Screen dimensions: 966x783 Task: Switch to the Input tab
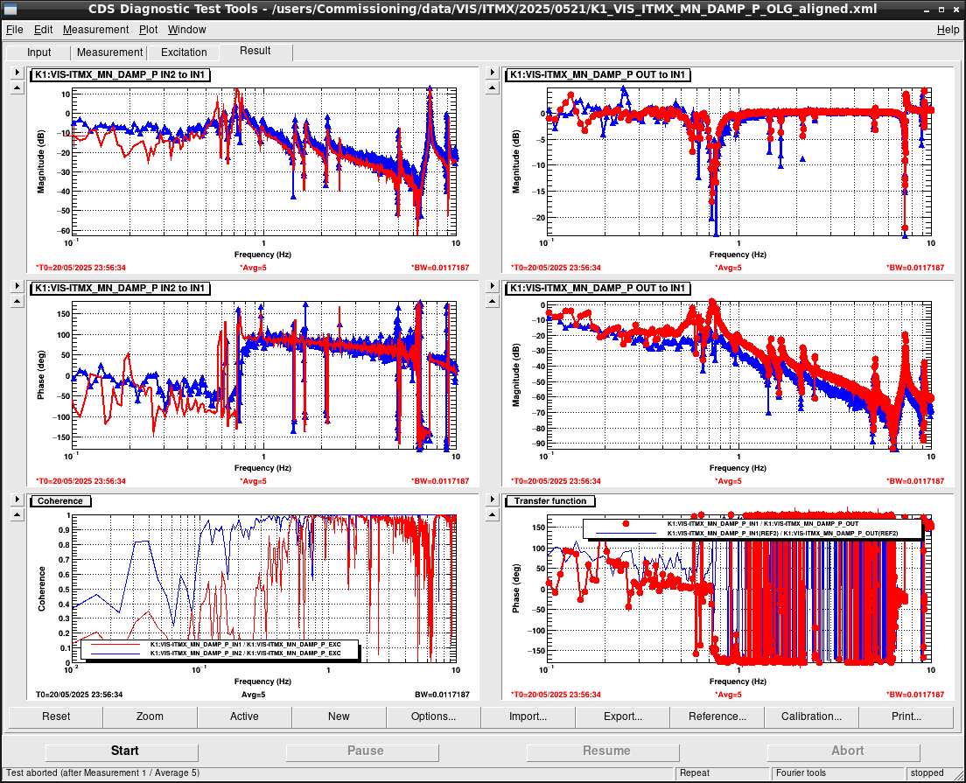click(38, 52)
